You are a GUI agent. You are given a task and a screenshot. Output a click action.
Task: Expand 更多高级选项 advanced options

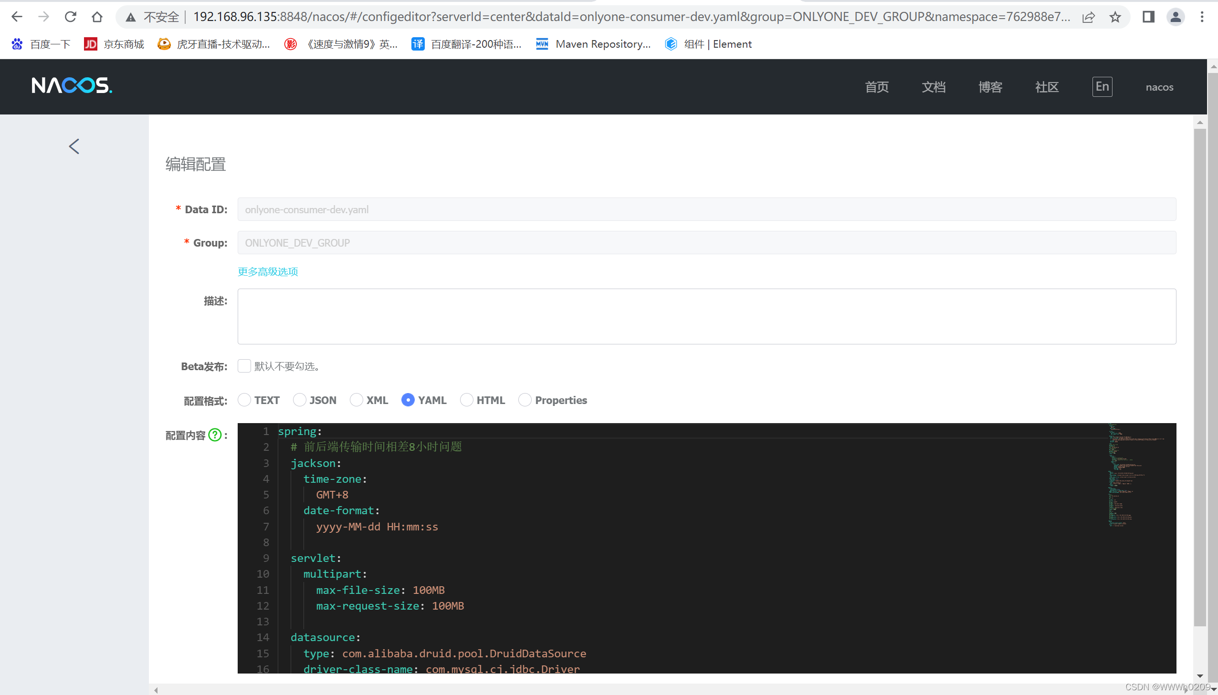point(268,271)
